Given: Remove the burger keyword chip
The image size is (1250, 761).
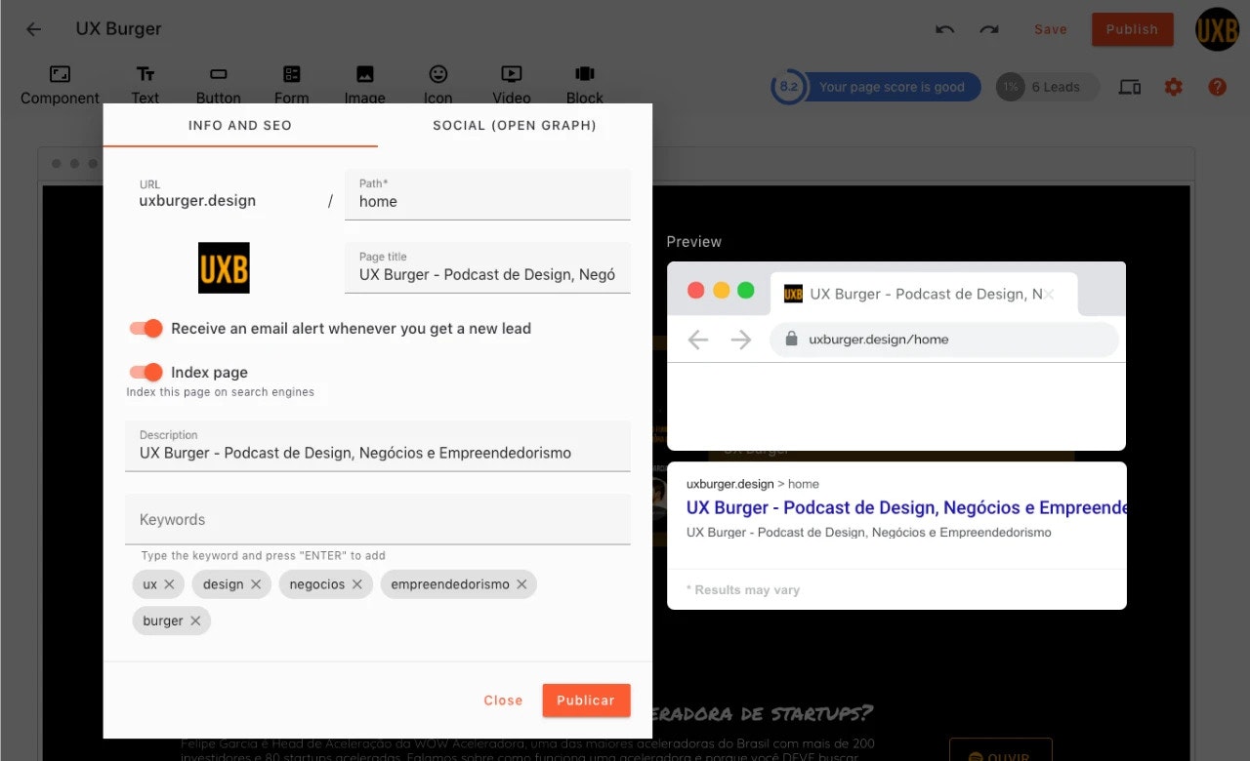Looking at the screenshot, I should click(195, 621).
